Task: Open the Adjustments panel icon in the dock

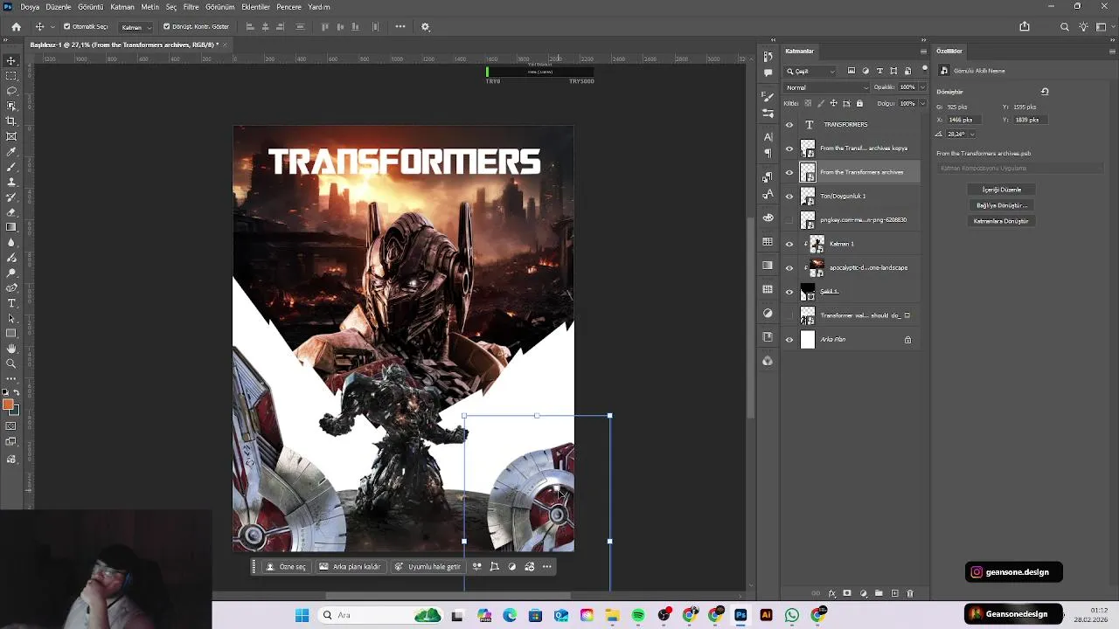Action: [768, 313]
